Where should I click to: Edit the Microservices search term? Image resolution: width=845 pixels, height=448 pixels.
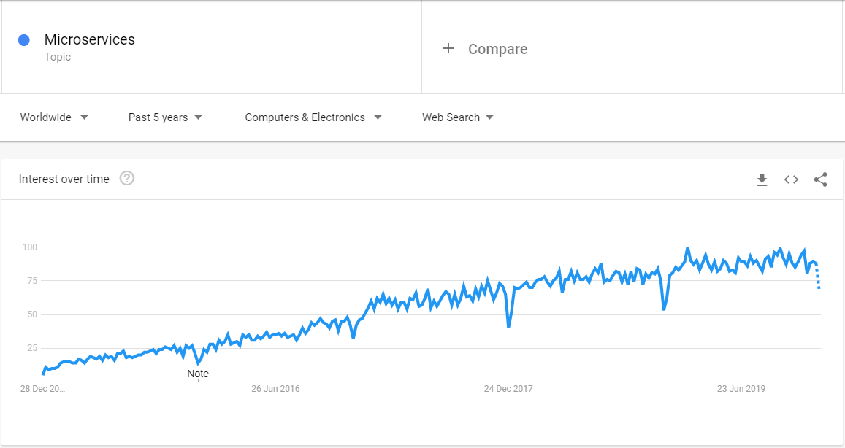point(89,39)
